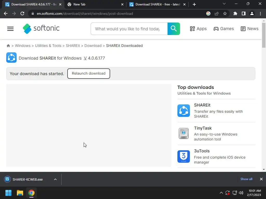Image resolution: width=266 pixels, height=199 pixels.
Task: Click the sync tray icon with the red dot
Action: pyautogui.click(x=228, y=193)
